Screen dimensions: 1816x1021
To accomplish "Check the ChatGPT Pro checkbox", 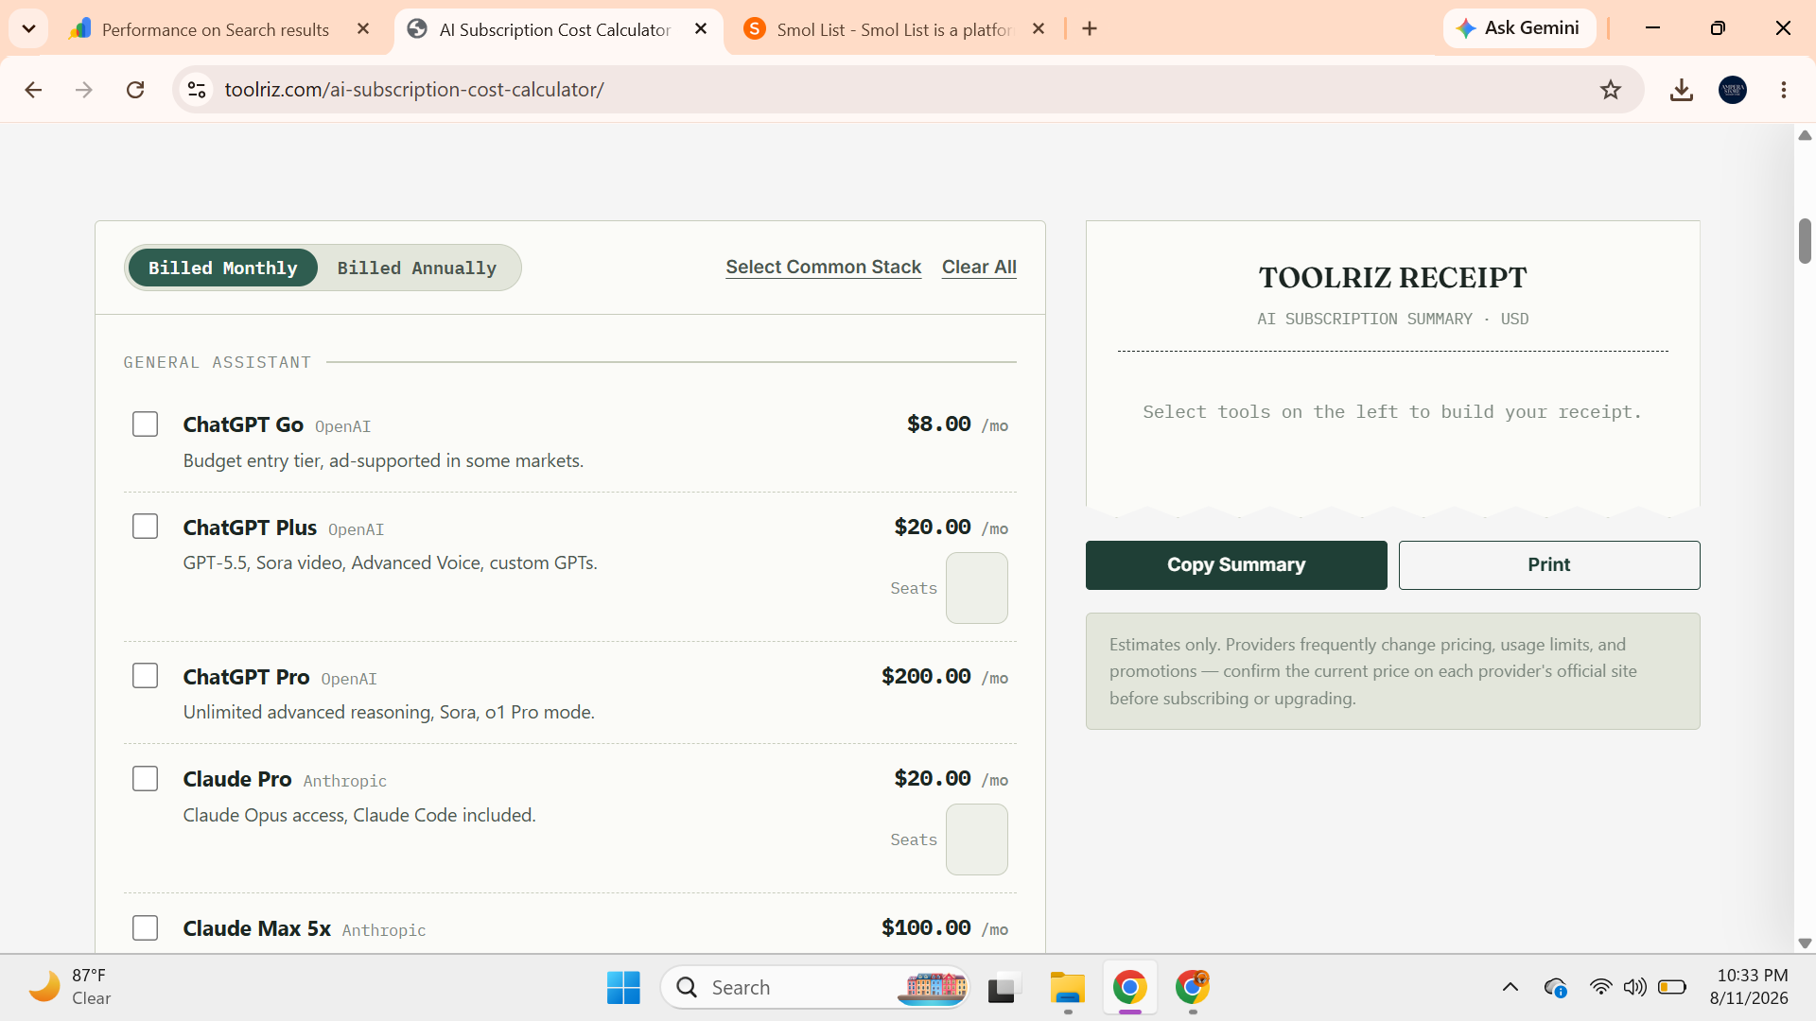I will 145,676.
